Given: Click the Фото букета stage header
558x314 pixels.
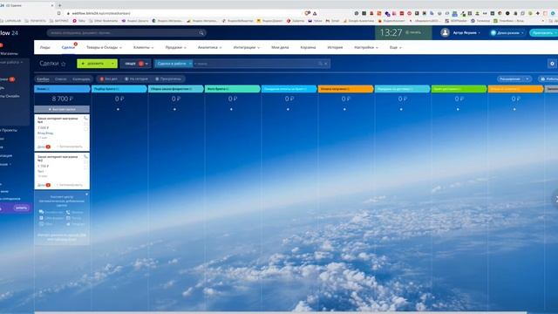Looking at the screenshot, I should pyautogui.click(x=232, y=89).
